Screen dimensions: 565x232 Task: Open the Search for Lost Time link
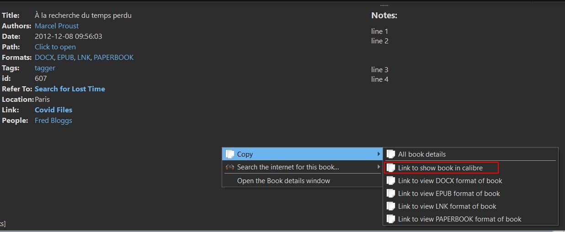(70, 89)
